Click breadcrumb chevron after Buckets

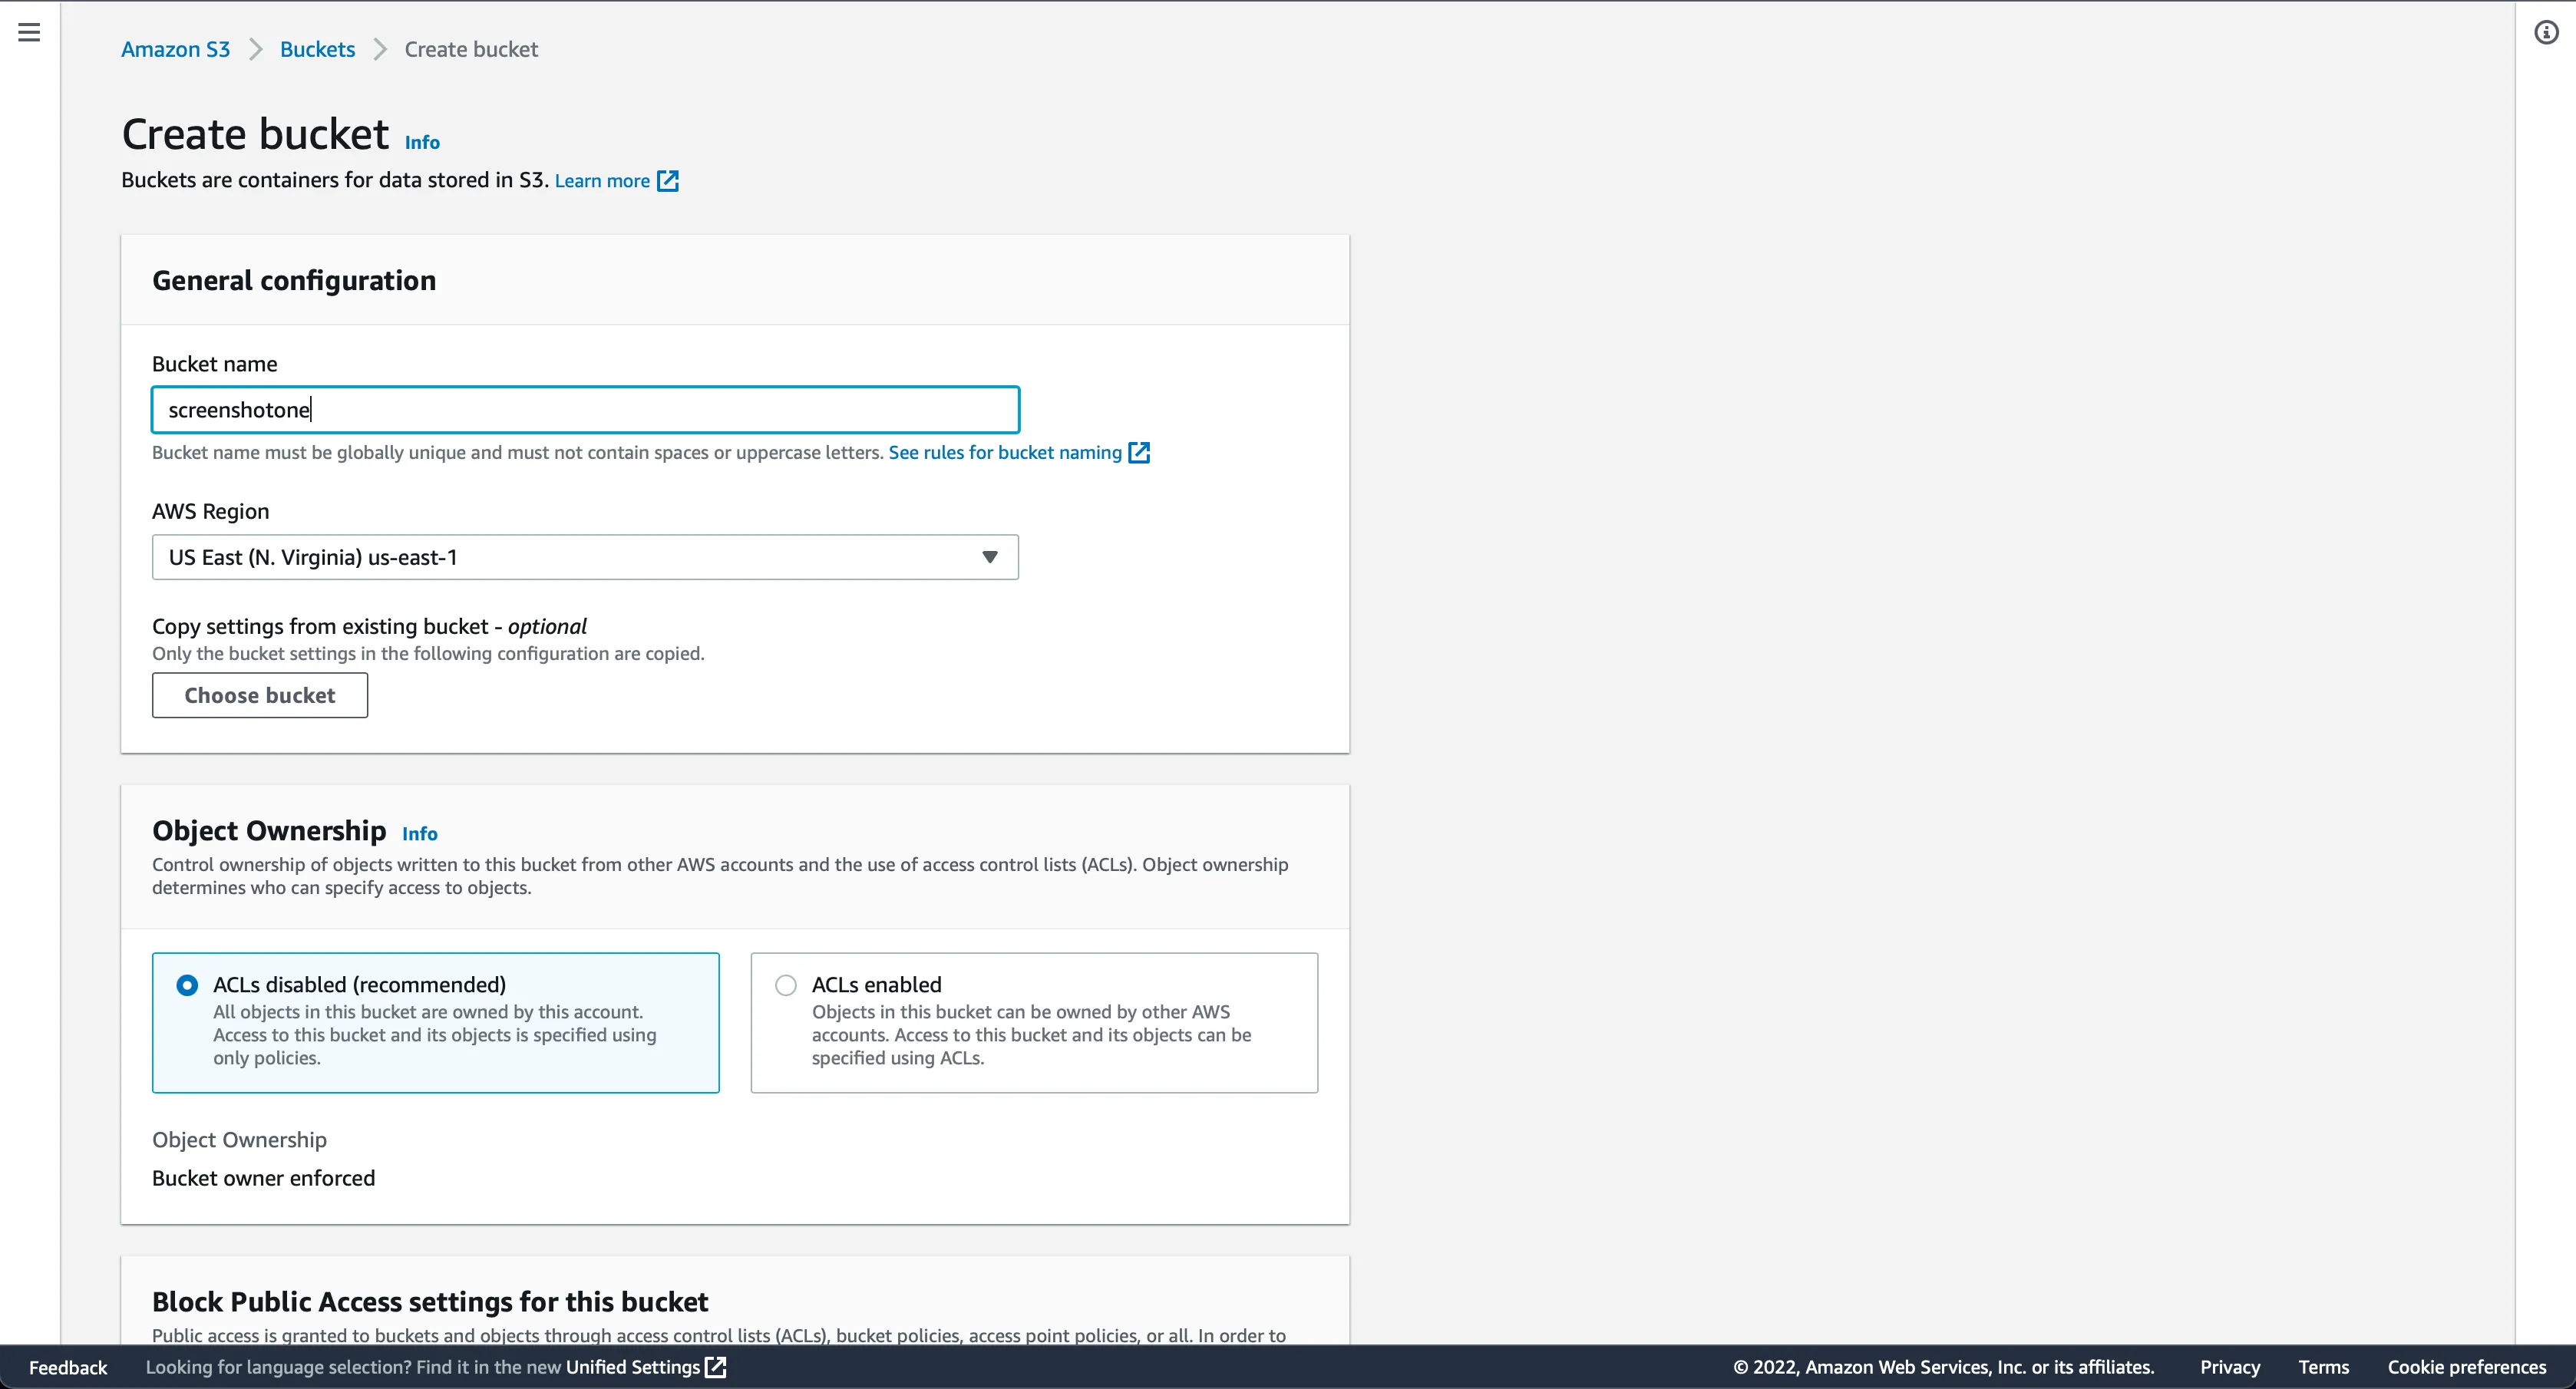tap(380, 50)
